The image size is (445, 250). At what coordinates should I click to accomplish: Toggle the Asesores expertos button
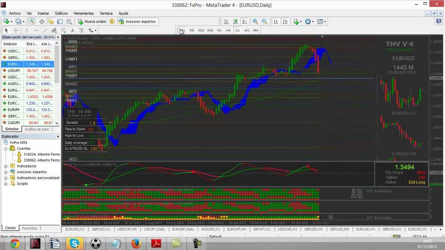pos(137,22)
